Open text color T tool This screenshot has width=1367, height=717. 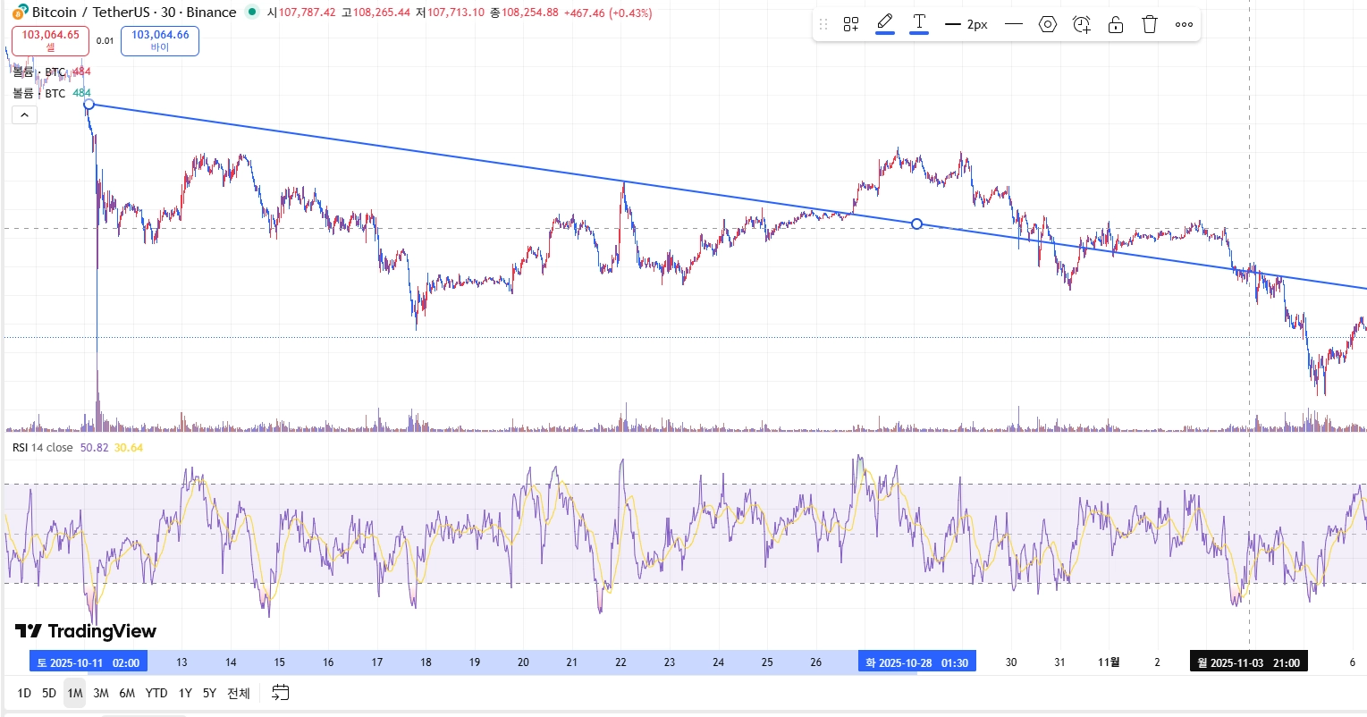pos(919,24)
